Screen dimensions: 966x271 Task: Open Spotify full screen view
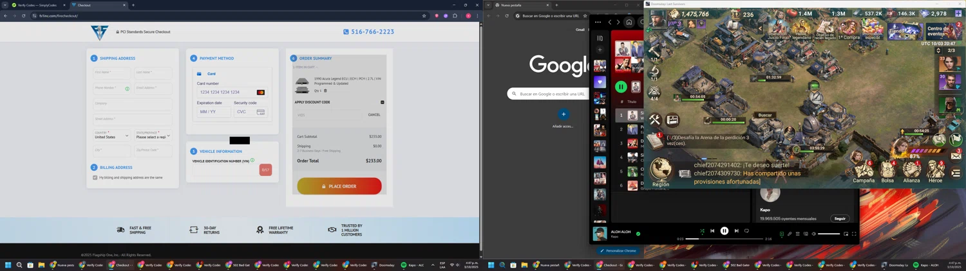point(854,234)
